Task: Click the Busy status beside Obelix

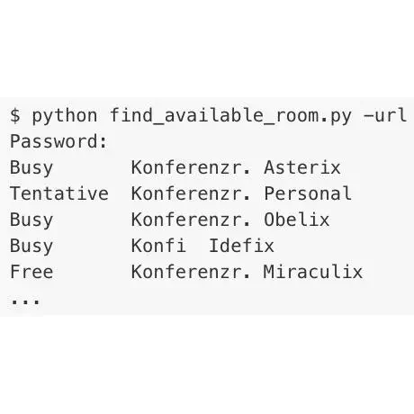Action: point(31,220)
